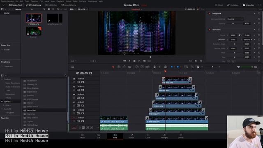The image size is (263, 148).
Task: Click the Mark Out viewer icon
Action: click(201, 61)
